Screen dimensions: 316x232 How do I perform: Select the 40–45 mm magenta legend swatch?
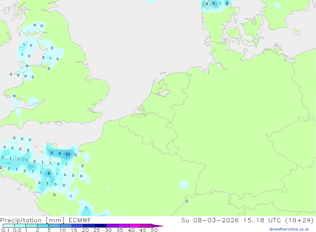(135, 226)
